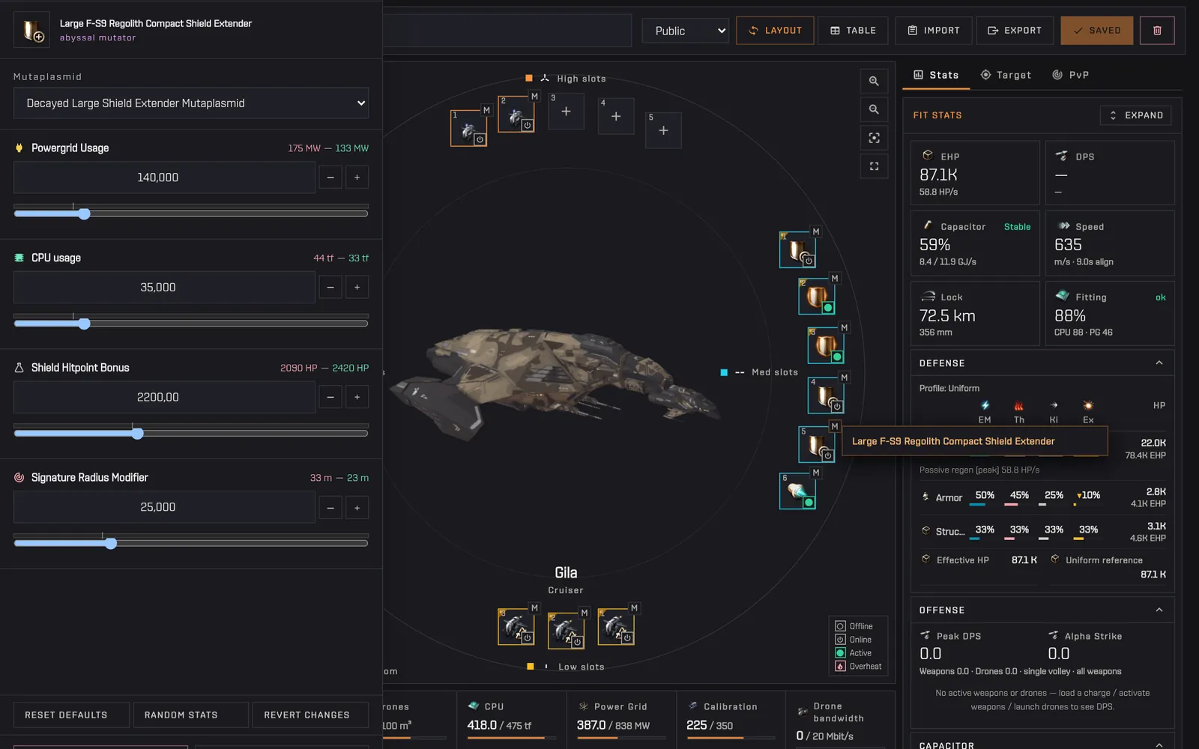Toggle power state of med slot 5 module
Image resolution: width=1199 pixels, height=749 pixels.
tap(827, 455)
